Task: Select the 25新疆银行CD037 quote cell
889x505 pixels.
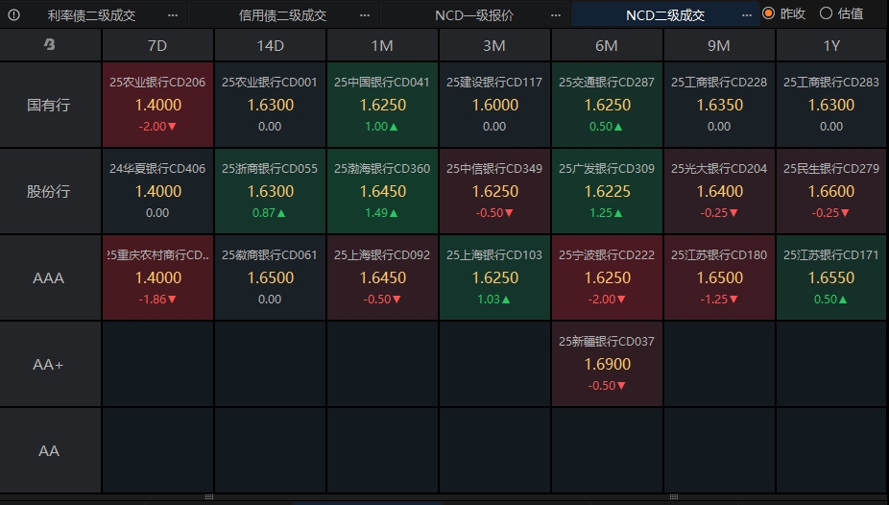Action: point(607,364)
